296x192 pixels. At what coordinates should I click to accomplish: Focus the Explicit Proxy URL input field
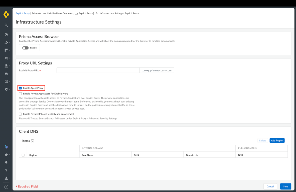tap(98, 70)
